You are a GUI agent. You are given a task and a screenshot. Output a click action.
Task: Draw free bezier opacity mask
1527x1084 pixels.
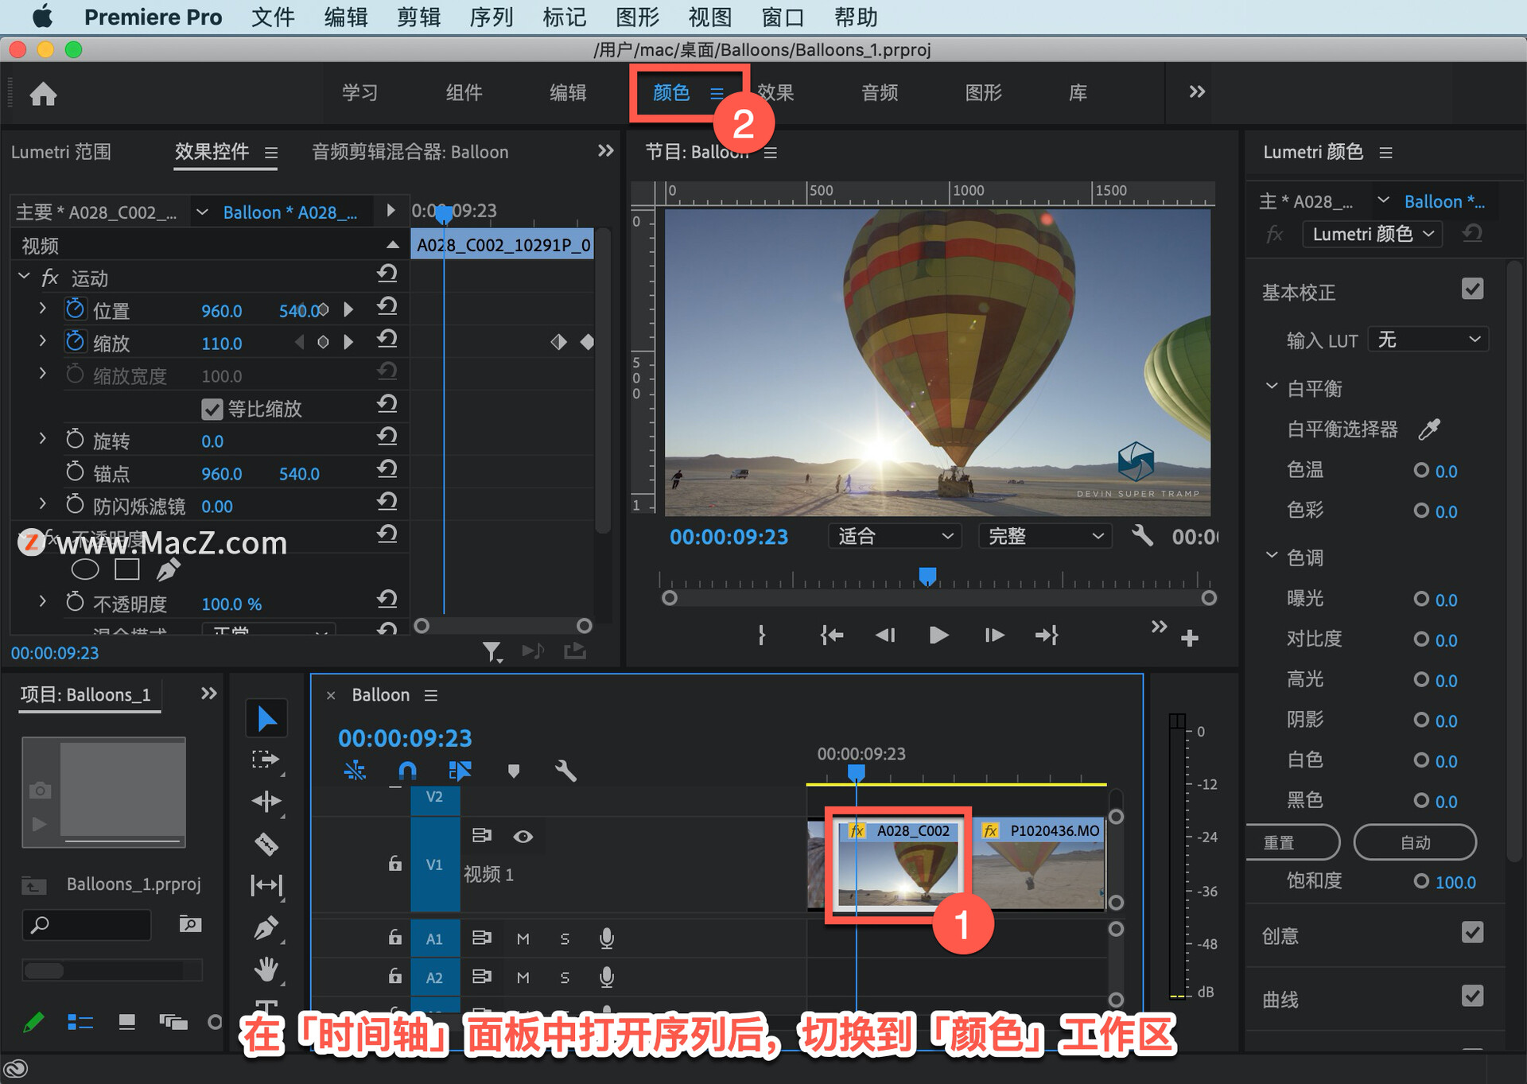coord(168,569)
